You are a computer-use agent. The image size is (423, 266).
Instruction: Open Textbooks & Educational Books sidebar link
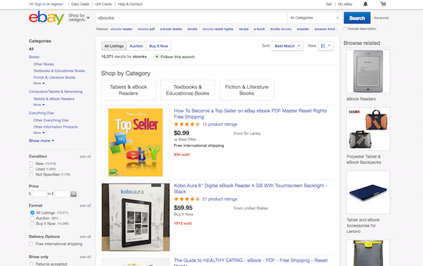(x=59, y=71)
